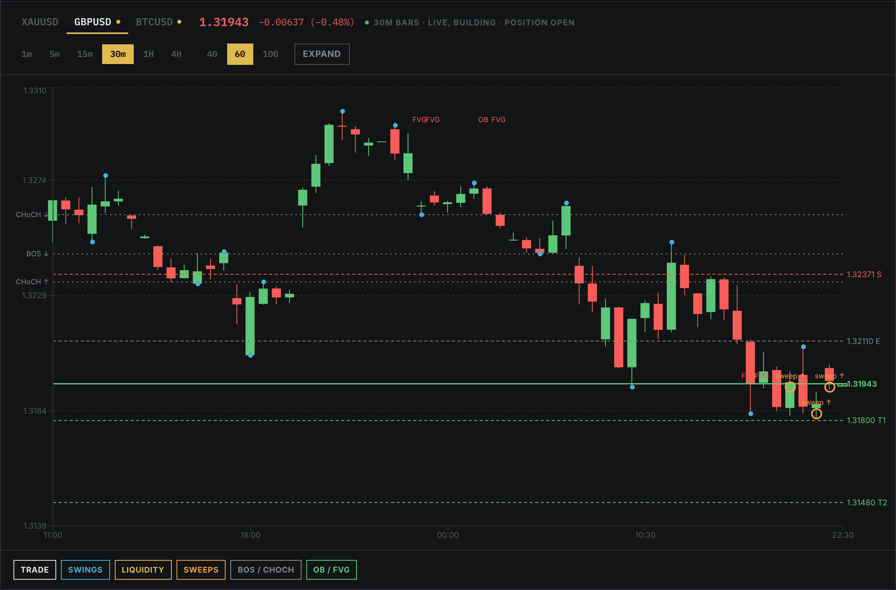Toggle the BOS / CHOCH overlay
Image resolution: width=896 pixels, height=590 pixels.
pyautogui.click(x=266, y=570)
